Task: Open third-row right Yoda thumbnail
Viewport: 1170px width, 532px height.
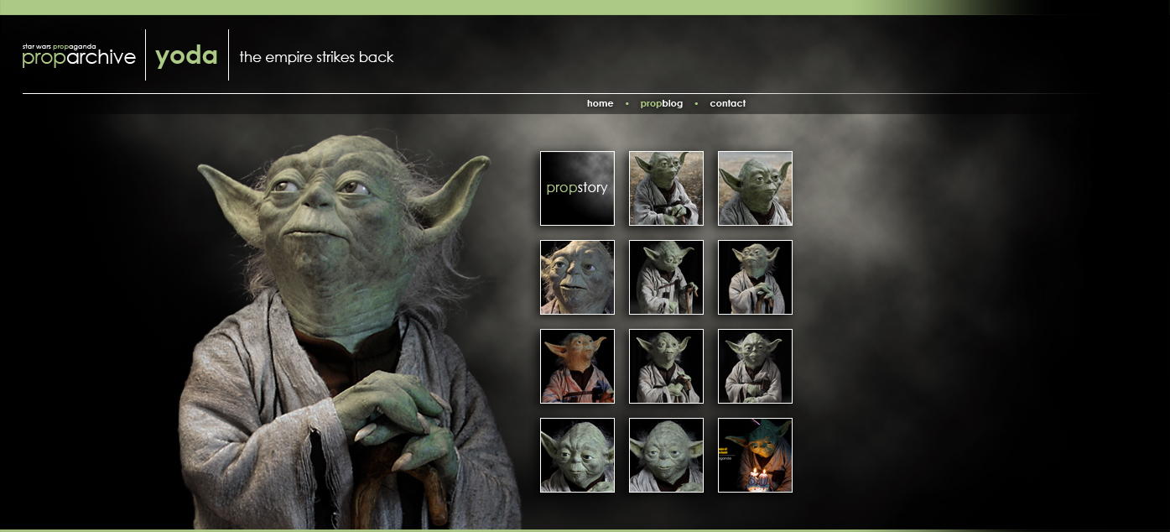Action: [755, 366]
